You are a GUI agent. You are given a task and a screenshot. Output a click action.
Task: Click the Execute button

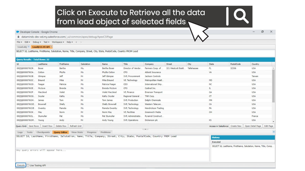(21, 165)
